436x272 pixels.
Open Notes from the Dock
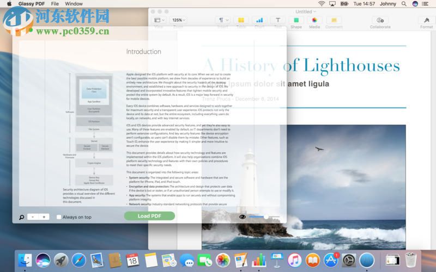click(151, 261)
